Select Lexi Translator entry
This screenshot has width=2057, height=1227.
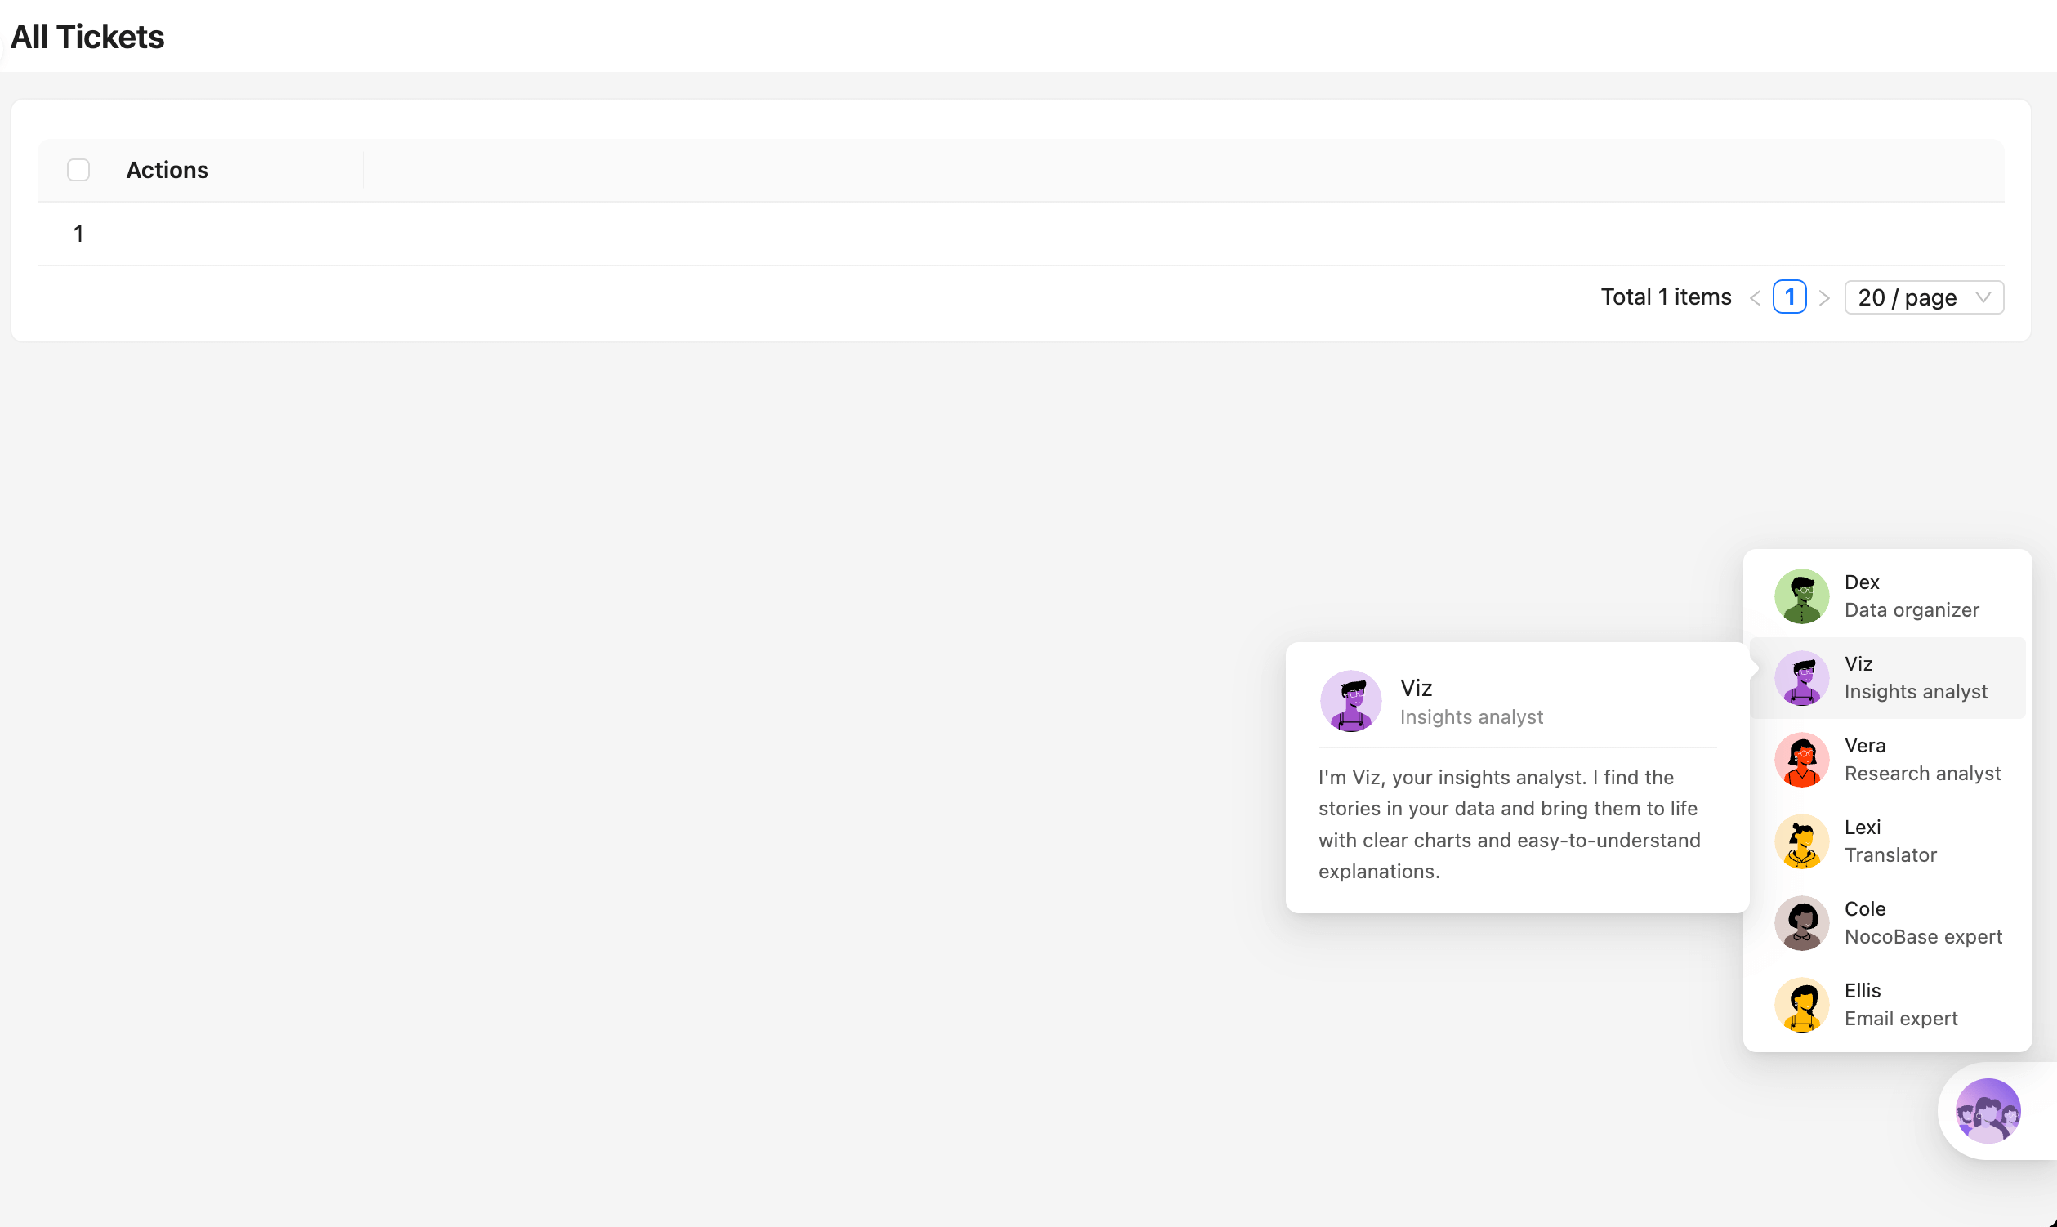click(x=1890, y=841)
